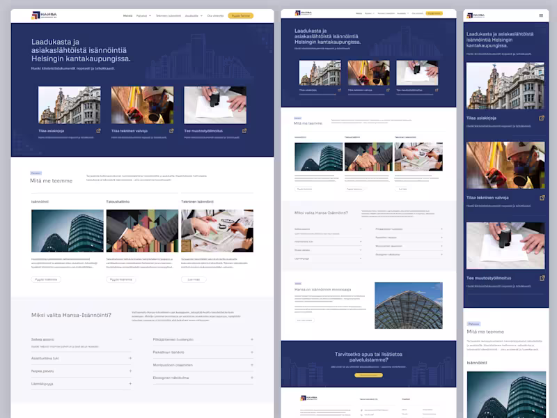Screen dimensions: 557x418
Task: Click the Pyydä tarjous button under the desktop Isännöinti card
Action: [x=46, y=279]
